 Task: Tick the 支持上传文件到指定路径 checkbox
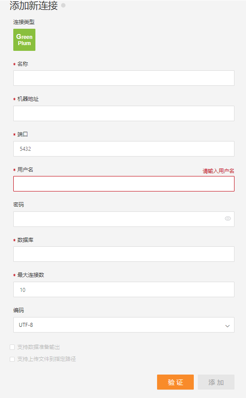(12, 359)
